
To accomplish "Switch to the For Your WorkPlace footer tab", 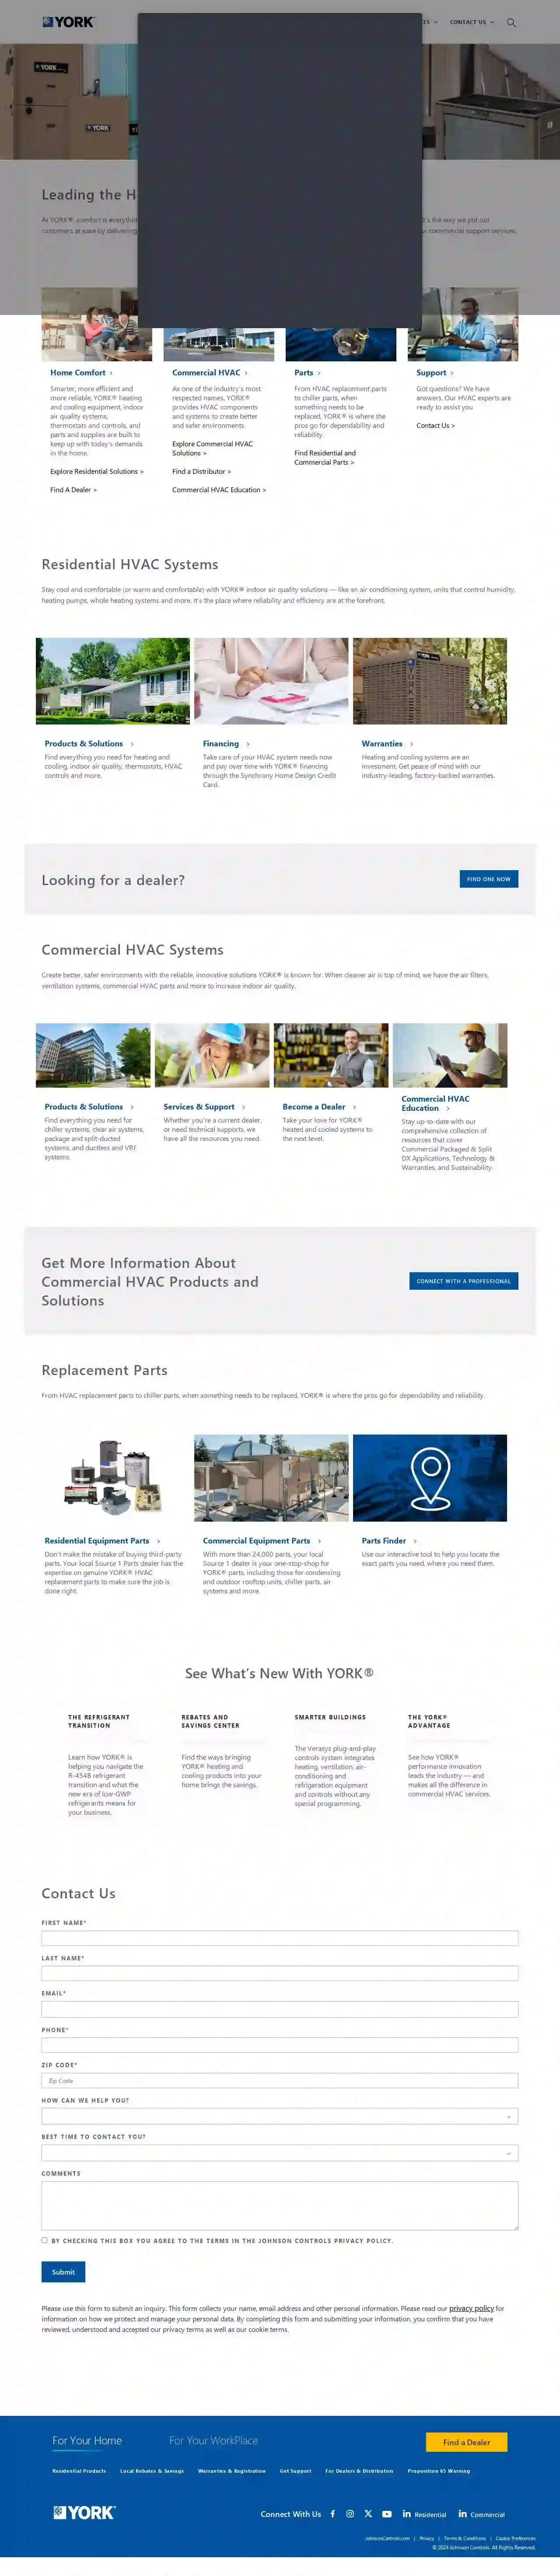I will tap(213, 2441).
